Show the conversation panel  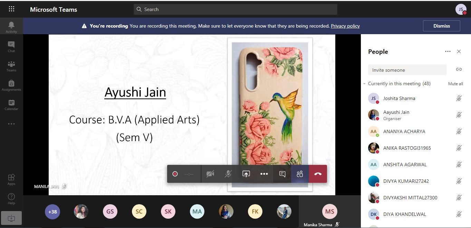pos(282,174)
